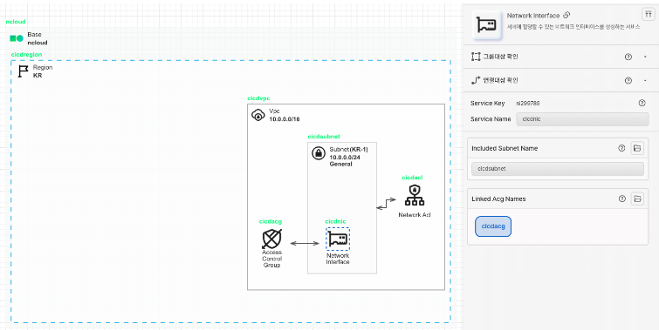Click the Region KR text
Viewport: 659px width, 330px height.
click(43, 71)
